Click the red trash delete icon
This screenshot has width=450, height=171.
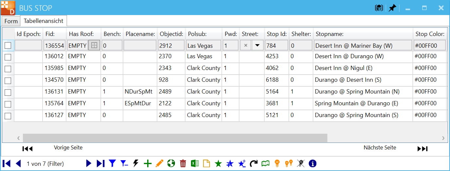point(183,163)
